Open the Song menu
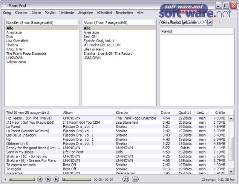239x184 pixels. pyautogui.click(x=7, y=13)
